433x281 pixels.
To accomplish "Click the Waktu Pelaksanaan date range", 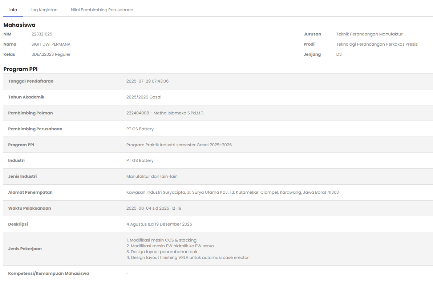I will coord(154,208).
